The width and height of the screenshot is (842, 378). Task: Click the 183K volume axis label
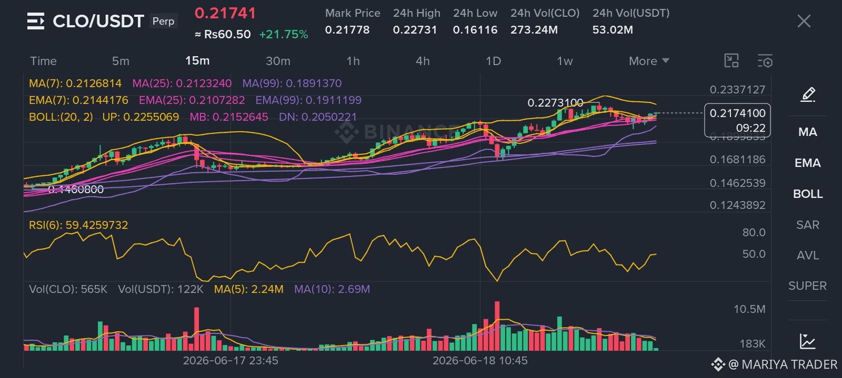tap(752, 344)
